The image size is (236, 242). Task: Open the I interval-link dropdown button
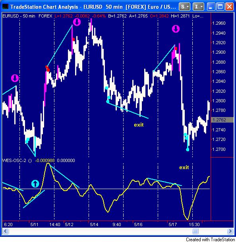198,7
